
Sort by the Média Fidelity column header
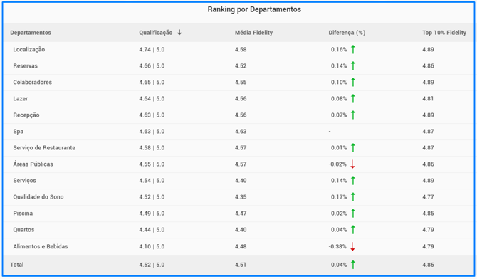tap(253, 33)
